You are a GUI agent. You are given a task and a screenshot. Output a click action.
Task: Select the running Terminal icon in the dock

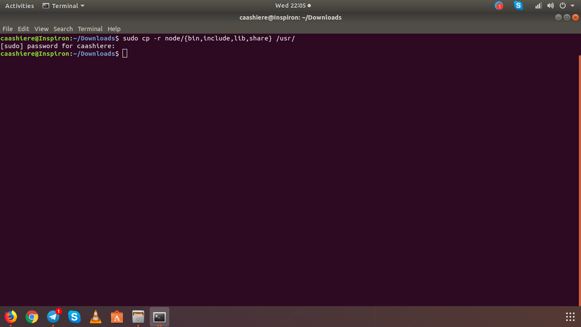[x=159, y=317]
